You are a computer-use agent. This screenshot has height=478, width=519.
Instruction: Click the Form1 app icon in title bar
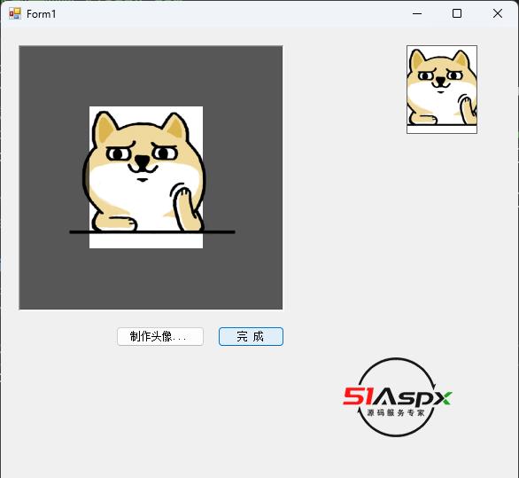[x=15, y=13]
